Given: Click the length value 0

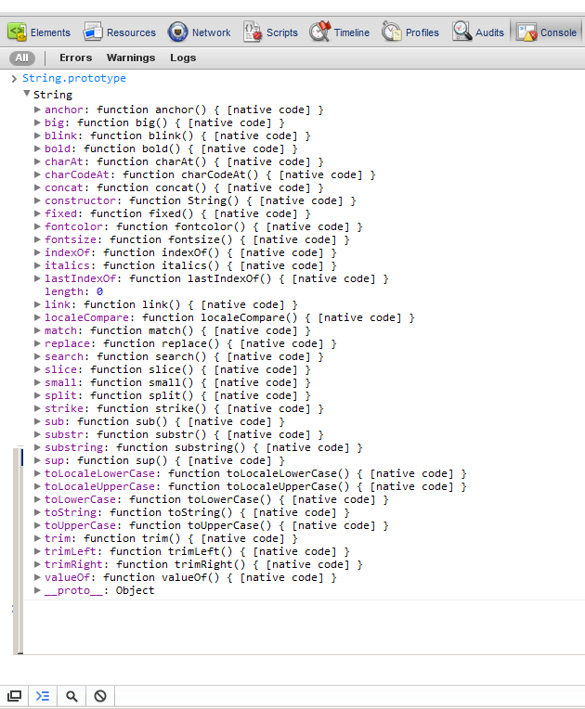Looking at the screenshot, I should coord(99,291).
